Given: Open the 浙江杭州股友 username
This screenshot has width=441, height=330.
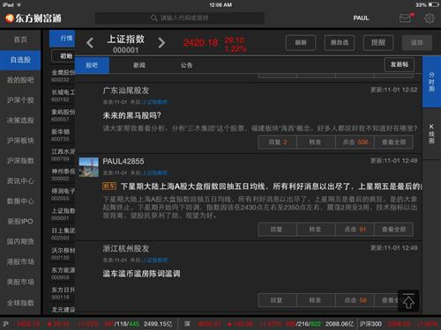Looking at the screenshot, I should (x=126, y=248).
